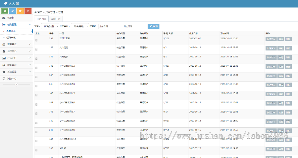Click the start date (起始日期) field

(111, 26)
